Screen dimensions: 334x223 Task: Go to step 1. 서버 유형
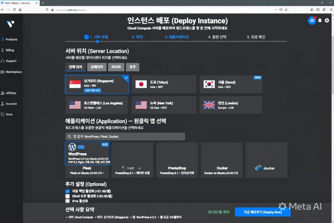96,37
